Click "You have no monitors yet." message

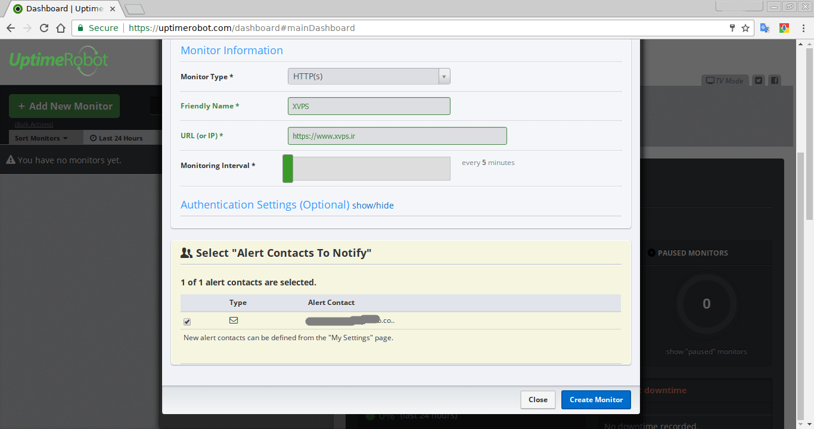coord(64,160)
